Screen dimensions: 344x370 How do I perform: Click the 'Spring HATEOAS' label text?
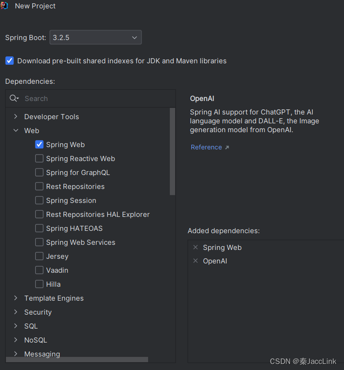[74, 229]
